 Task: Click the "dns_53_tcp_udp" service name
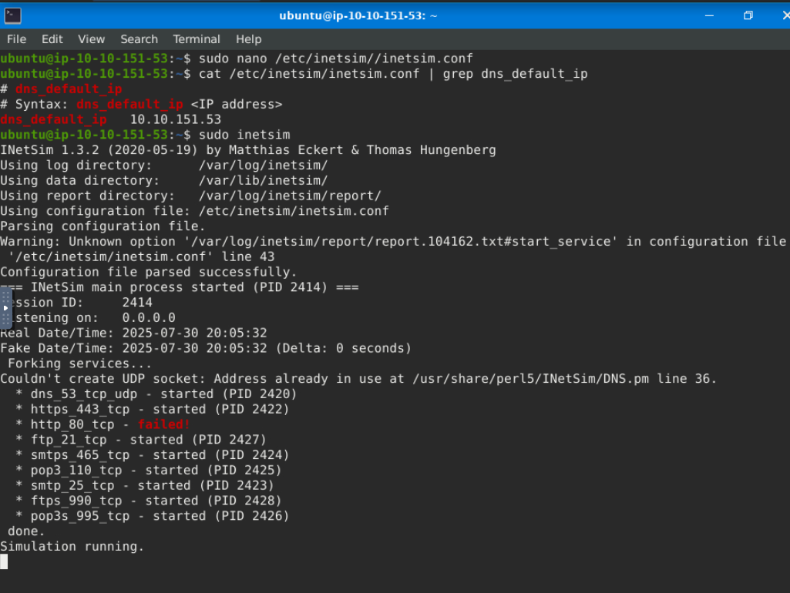(x=84, y=394)
